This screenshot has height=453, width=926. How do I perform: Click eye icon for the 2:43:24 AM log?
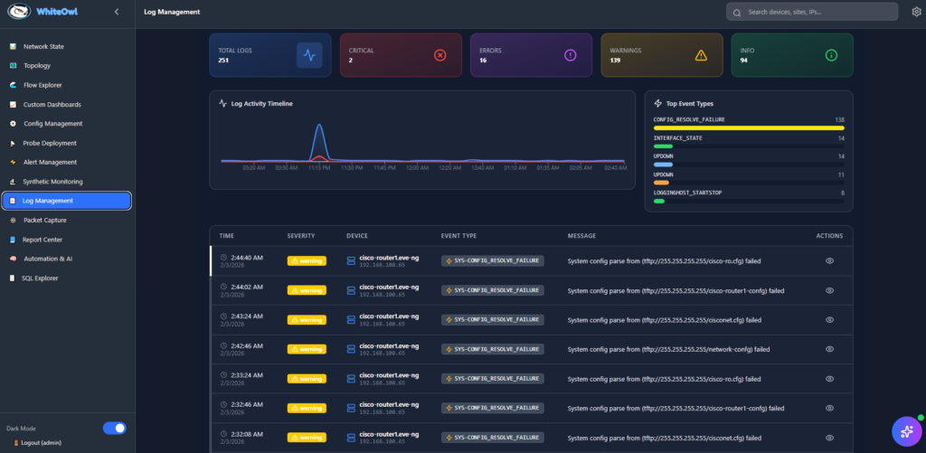(x=828, y=319)
